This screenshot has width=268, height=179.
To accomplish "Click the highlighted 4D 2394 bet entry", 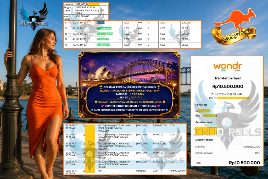I will click(100, 23).
